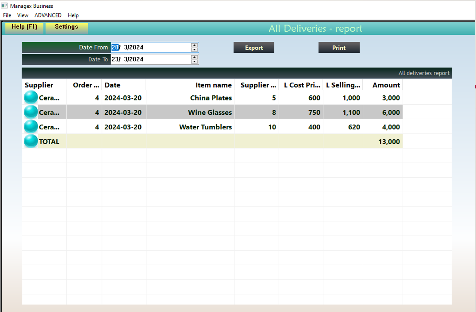Increase Date From with up arrow
Viewport: 476px width, 312px height.
(x=194, y=45)
